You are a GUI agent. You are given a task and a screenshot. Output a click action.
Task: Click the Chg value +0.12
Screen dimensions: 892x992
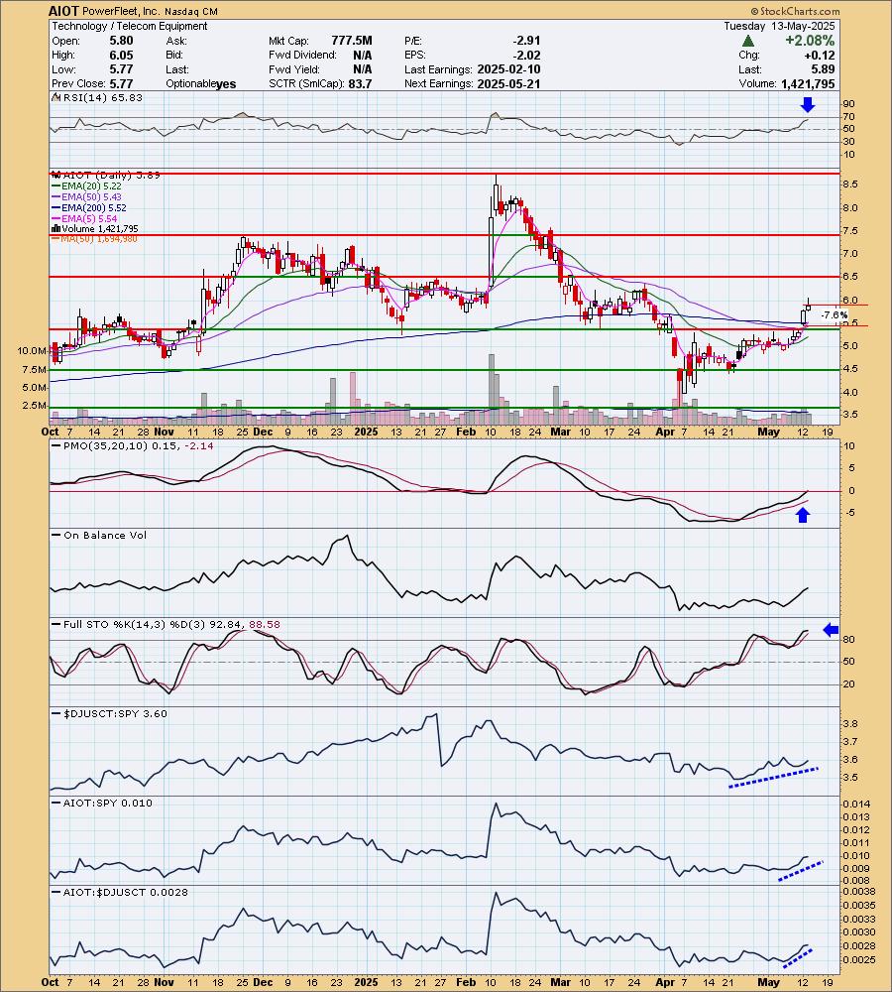click(822, 55)
